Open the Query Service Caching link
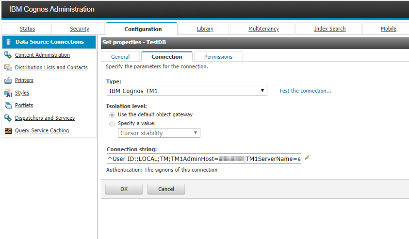The height and width of the screenshot is (239, 409). pos(42,130)
